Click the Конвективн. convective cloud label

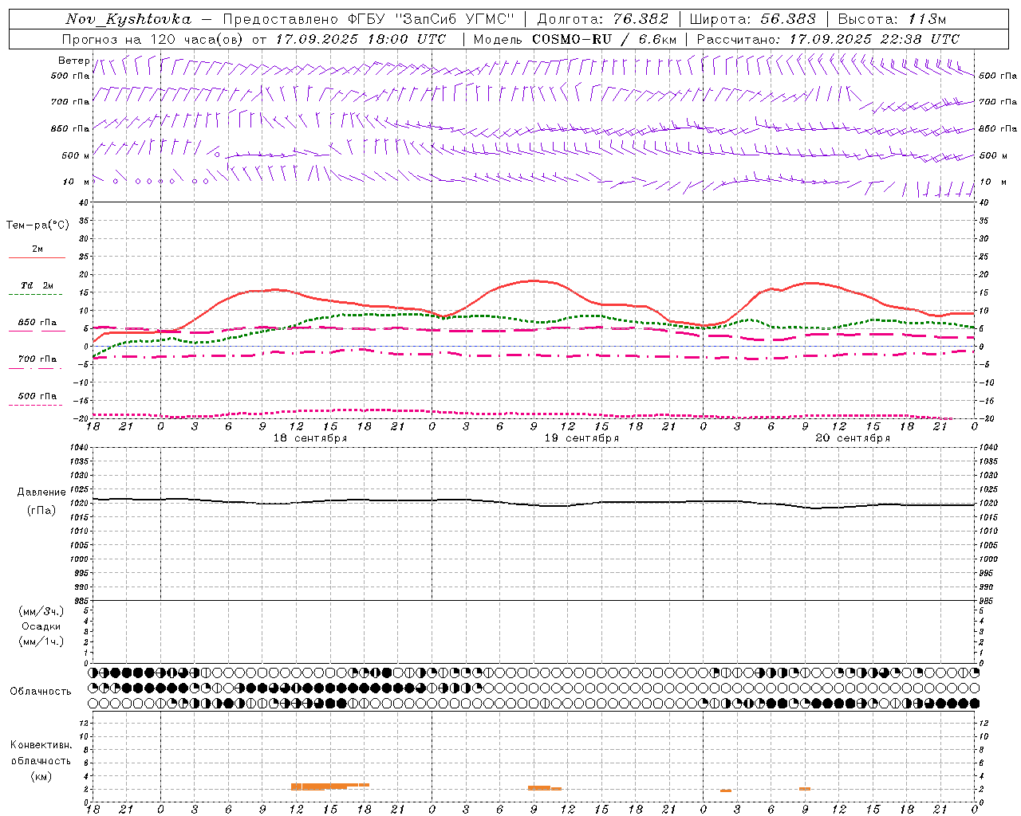click(x=41, y=745)
